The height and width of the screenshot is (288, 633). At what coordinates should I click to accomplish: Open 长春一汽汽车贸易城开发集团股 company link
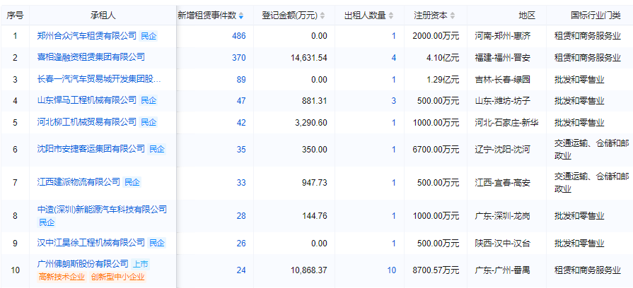click(x=99, y=79)
